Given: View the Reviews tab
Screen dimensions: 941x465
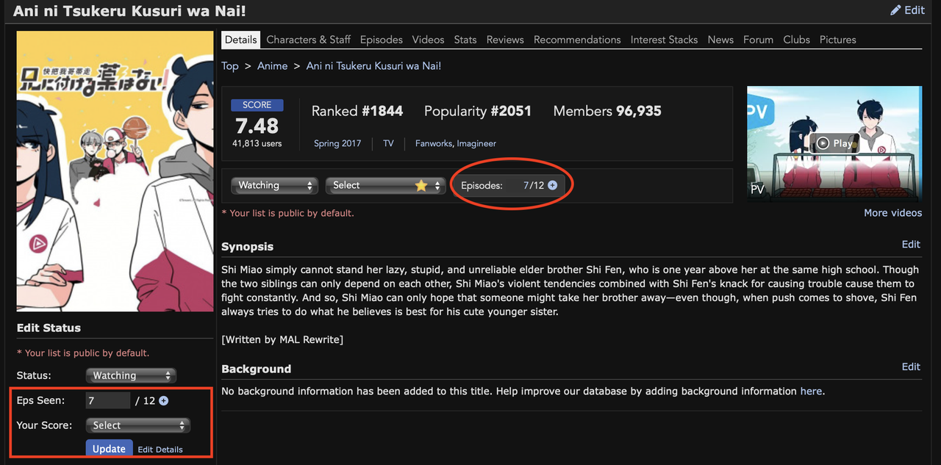Looking at the screenshot, I should click(x=505, y=40).
